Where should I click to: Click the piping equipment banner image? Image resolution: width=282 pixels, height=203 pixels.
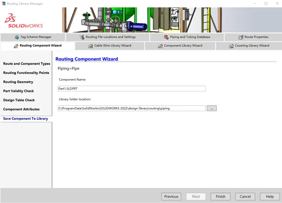[142, 20]
